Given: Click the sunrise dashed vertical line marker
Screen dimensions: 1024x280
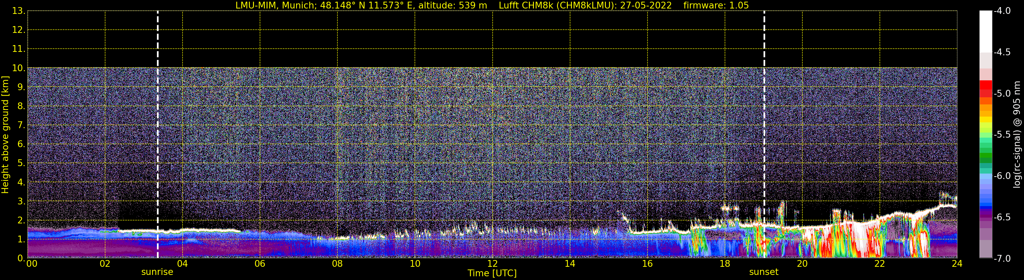Looking at the screenshot, I should tap(158, 135).
